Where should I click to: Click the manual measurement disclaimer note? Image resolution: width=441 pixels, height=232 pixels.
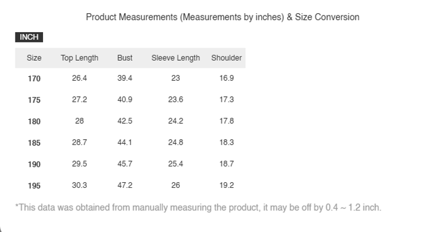(x=198, y=207)
